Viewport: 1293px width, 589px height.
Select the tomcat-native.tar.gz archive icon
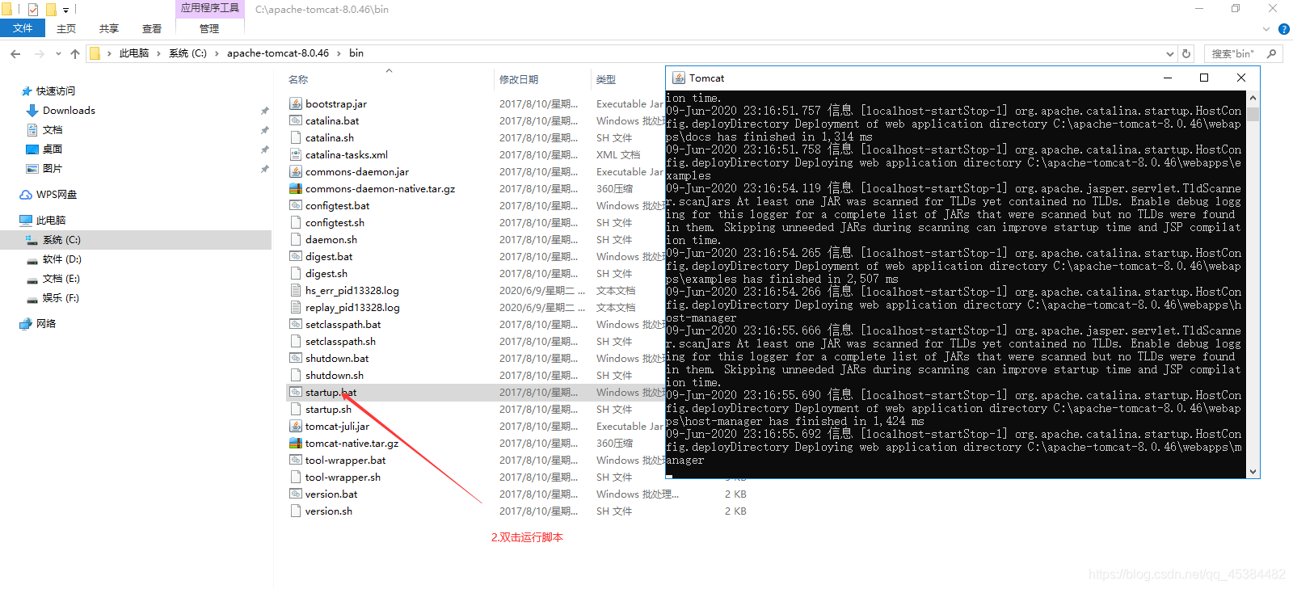296,443
